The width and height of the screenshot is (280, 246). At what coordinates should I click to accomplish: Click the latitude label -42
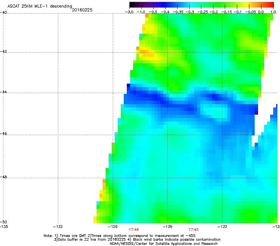click(3, 51)
